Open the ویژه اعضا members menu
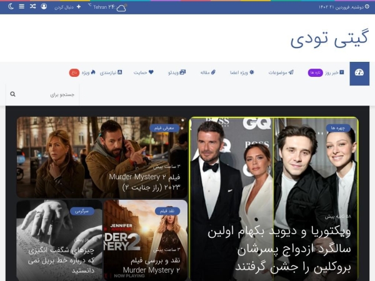Screen dimensions: 375x281 pos(239,72)
